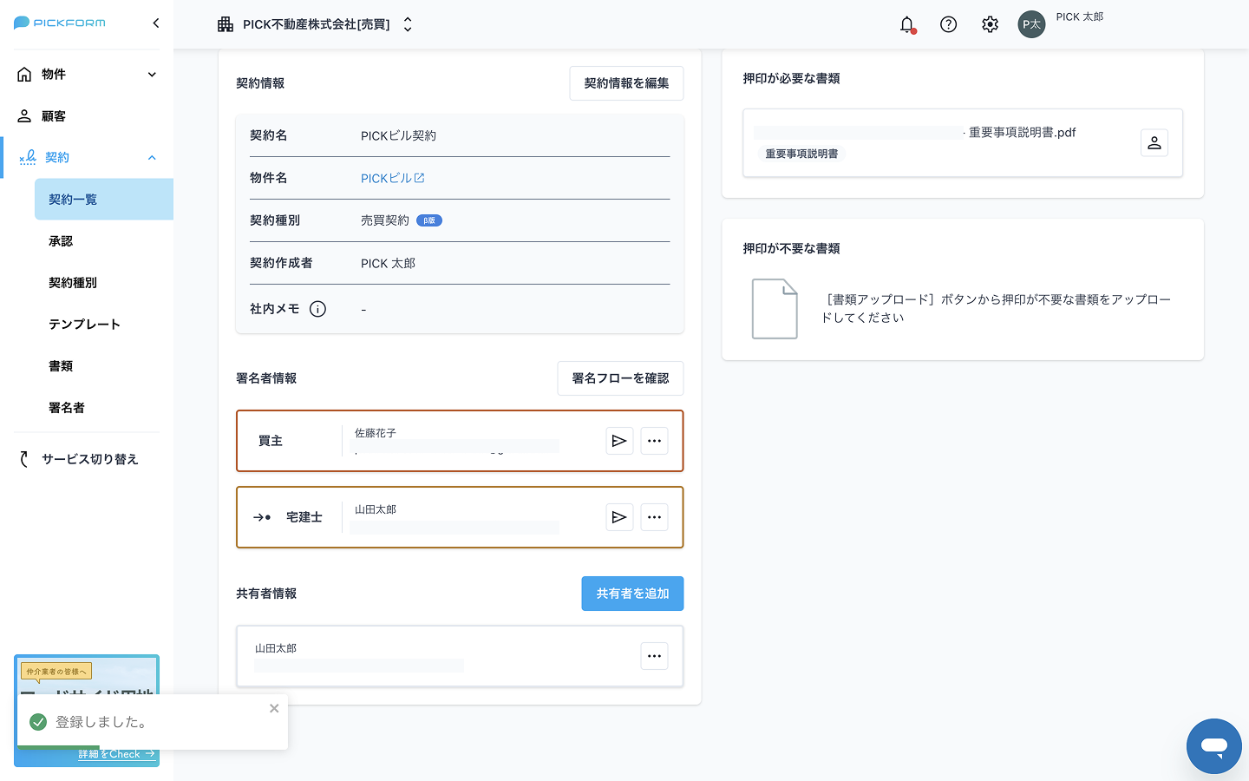Collapse the 契約 sidebar section
This screenshot has width=1249, height=781.
[152, 158]
